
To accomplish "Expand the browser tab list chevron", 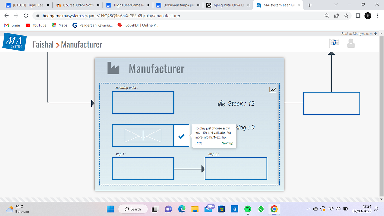I will pyautogui.click(x=335, y=5).
